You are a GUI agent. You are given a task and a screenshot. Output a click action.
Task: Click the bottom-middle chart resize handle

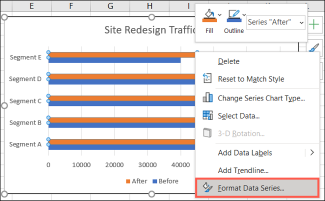click(x=151, y=194)
